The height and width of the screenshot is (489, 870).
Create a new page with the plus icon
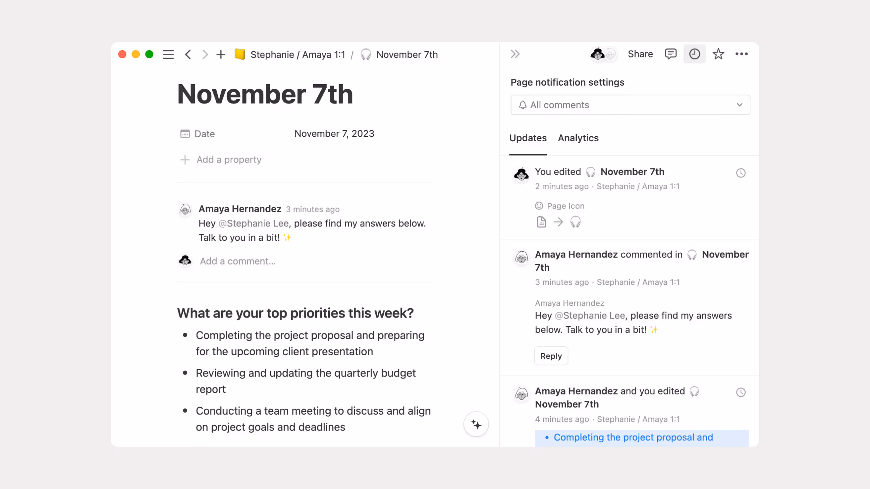(x=221, y=54)
